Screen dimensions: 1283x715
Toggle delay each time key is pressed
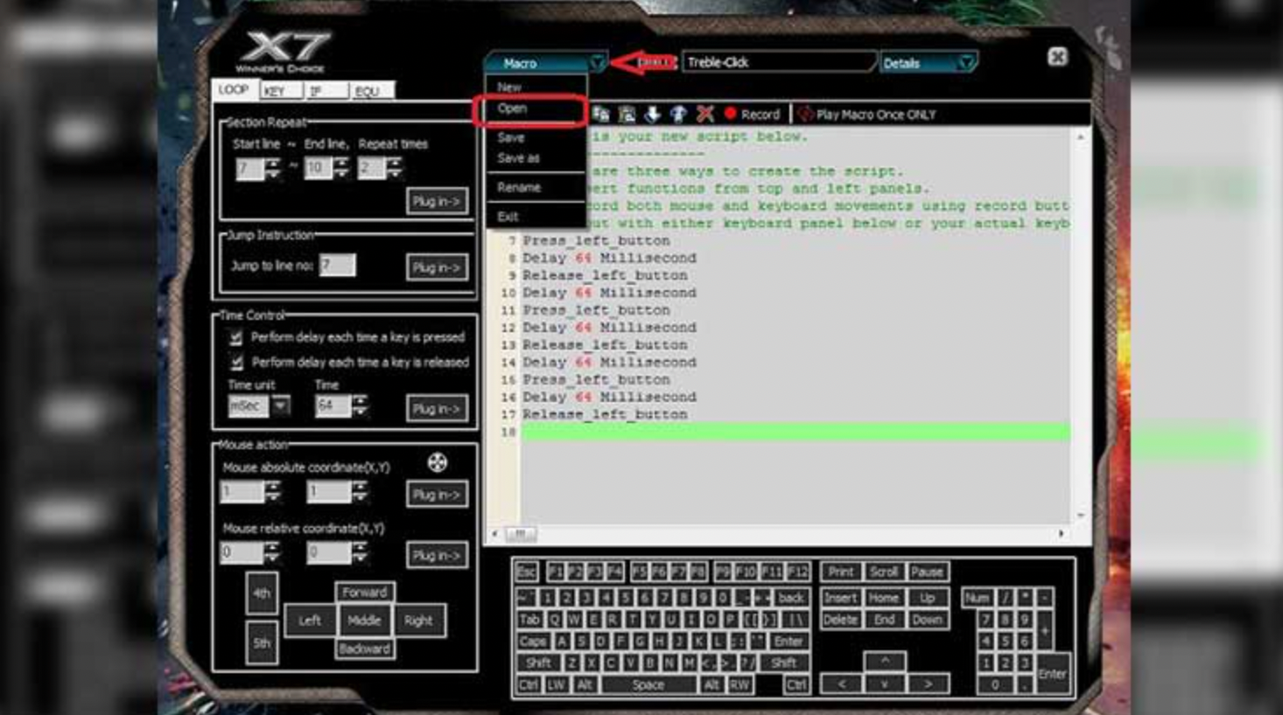click(235, 337)
